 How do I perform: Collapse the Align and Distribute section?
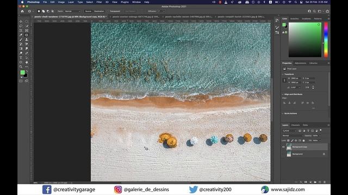point(283,94)
